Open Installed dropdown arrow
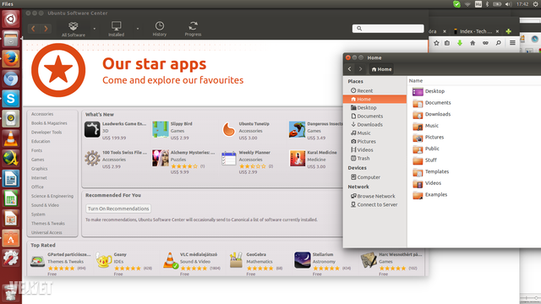 [138, 29]
